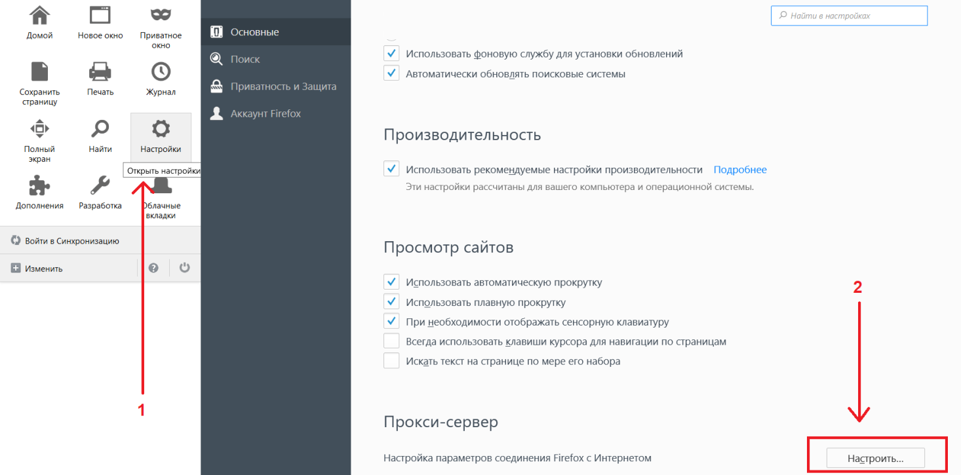This screenshot has width=961, height=475.
Task: Open the Аккаунт Firefox category
Action: [x=276, y=113]
